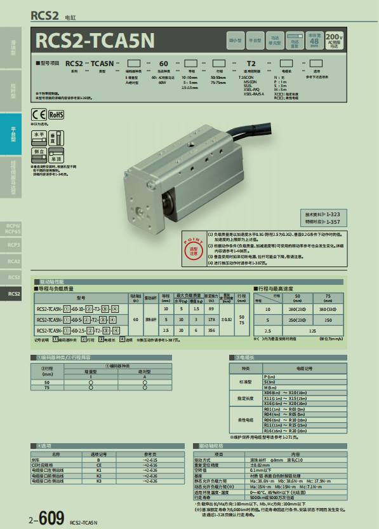Viewport: 379px width, 529px height.
Task: Click the page number 2-609
Action: (46, 519)
